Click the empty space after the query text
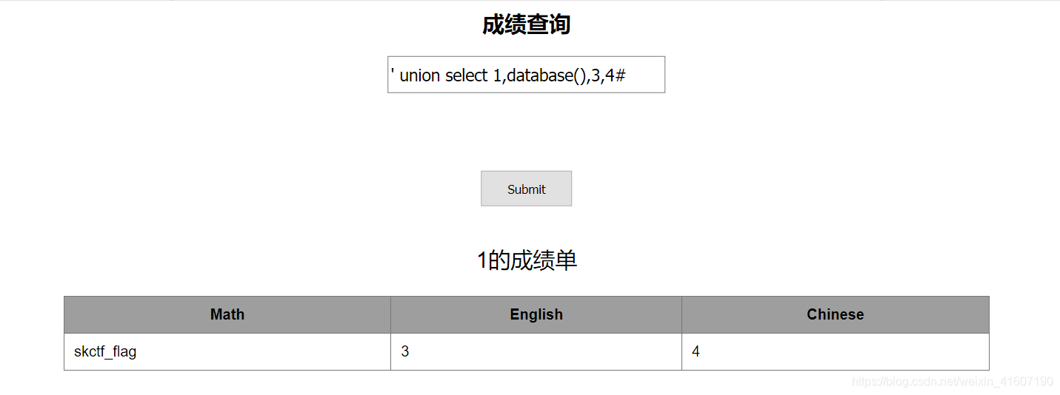The image size is (1060, 395). (x=644, y=75)
